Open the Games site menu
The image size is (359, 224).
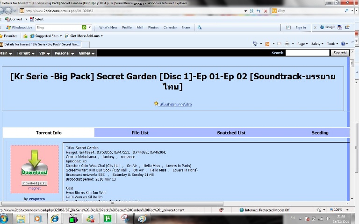[x=86, y=53]
